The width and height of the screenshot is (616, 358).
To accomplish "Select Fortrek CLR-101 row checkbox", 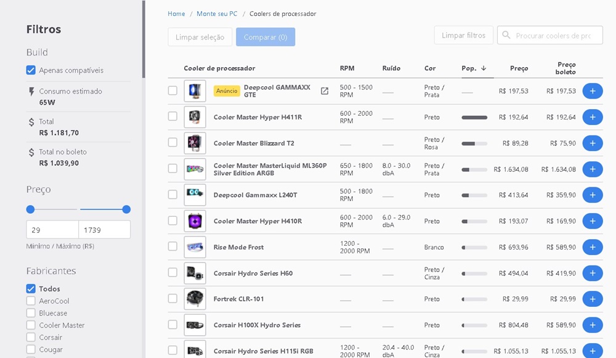I will 172,298.
